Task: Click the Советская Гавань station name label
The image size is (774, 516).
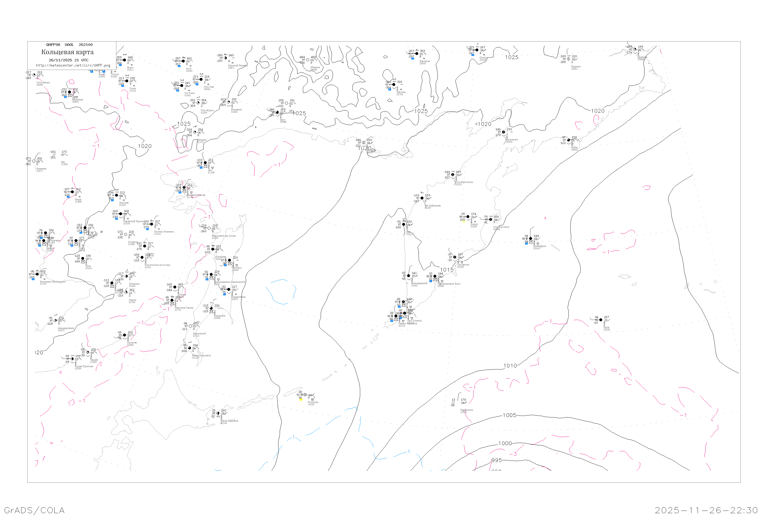Action: [x=184, y=308]
